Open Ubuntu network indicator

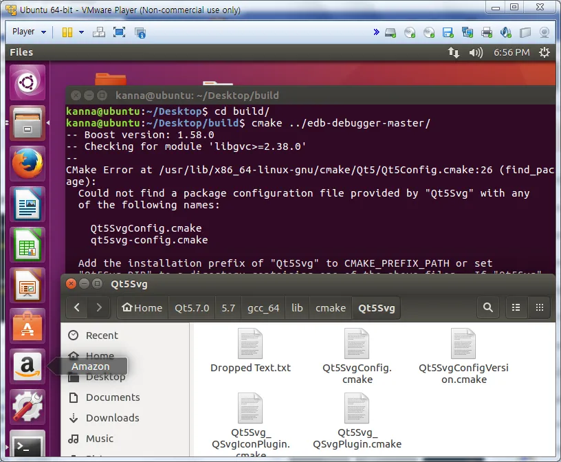454,52
